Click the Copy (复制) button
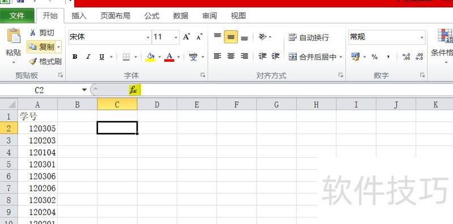 point(41,47)
